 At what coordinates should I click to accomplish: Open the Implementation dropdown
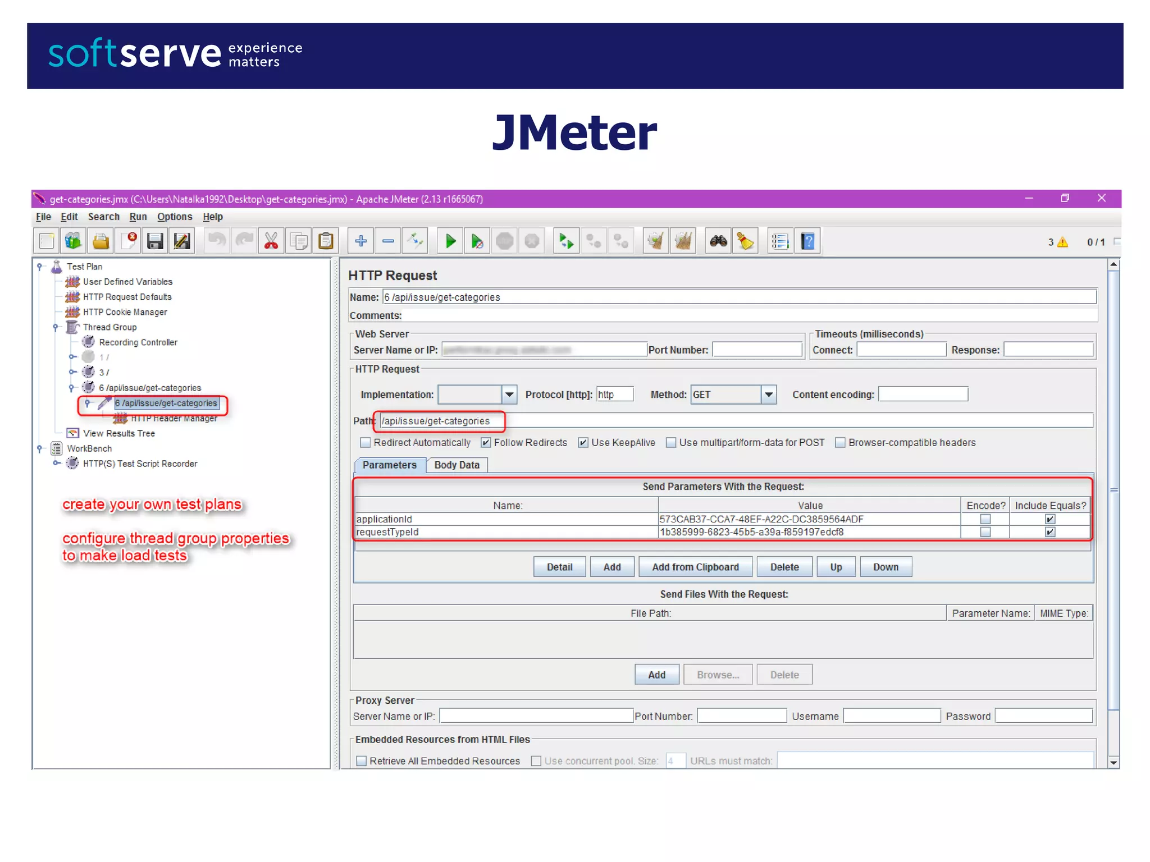click(509, 395)
